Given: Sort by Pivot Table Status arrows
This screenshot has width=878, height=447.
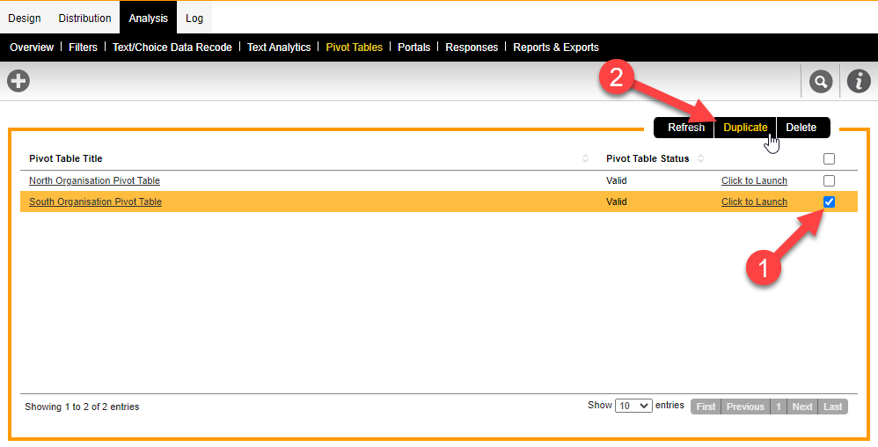Looking at the screenshot, I should pyautogui.click(x=700, y=158).
